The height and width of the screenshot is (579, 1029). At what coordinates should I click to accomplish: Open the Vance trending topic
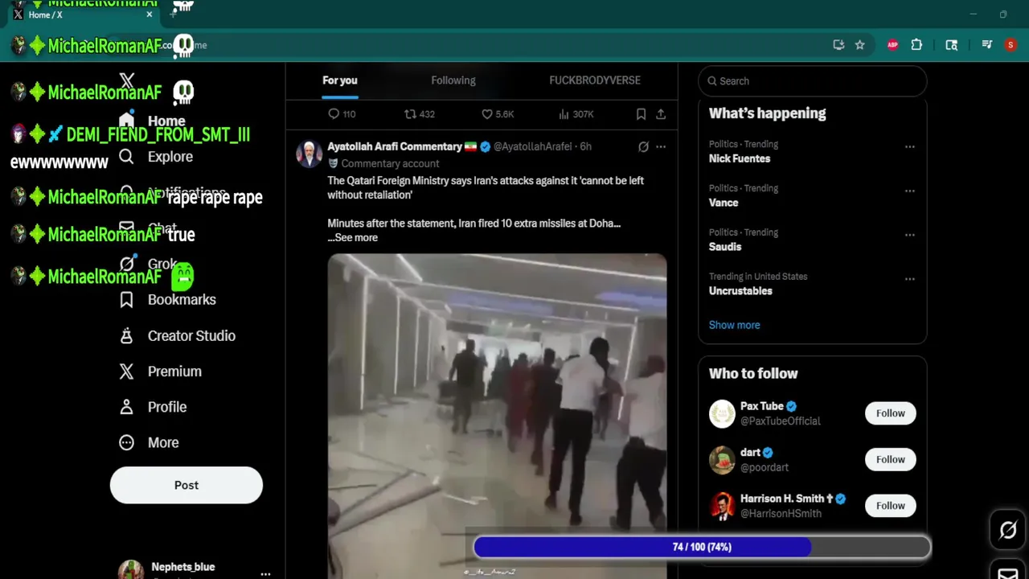pos(724,203)
